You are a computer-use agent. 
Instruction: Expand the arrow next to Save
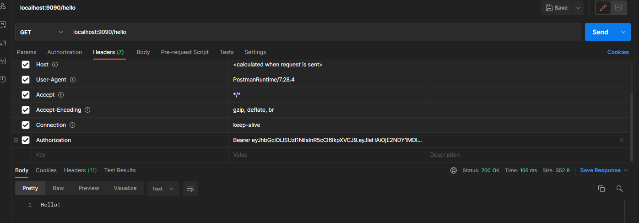(x=578, y=8)
